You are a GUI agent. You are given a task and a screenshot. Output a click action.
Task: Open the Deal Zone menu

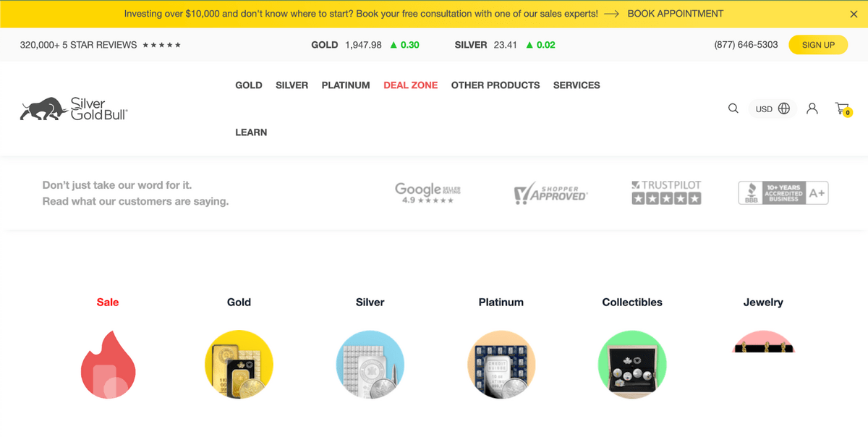pos(411,85)
